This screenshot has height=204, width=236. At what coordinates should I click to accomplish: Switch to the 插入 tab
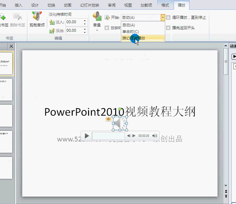(x=18, y=5)
